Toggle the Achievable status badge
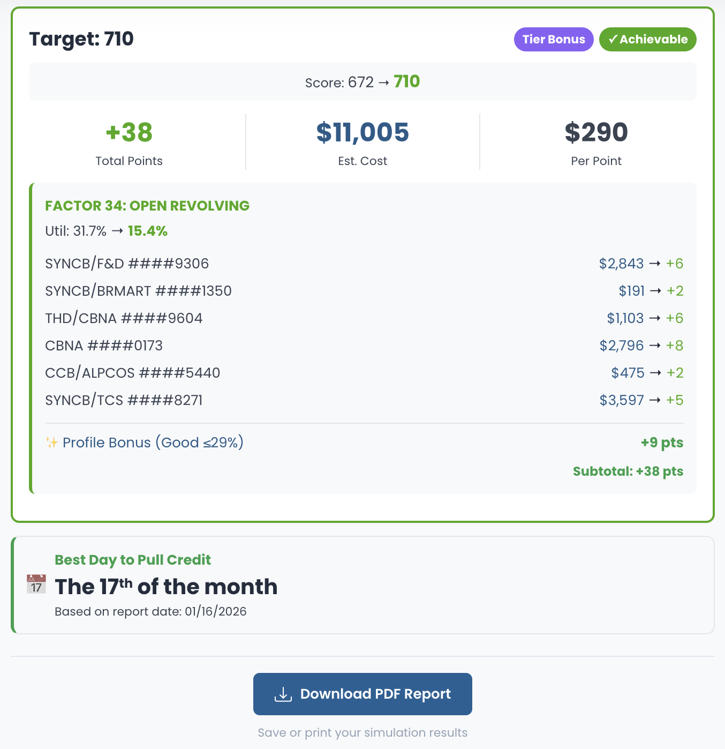 [x=647, y=39]
